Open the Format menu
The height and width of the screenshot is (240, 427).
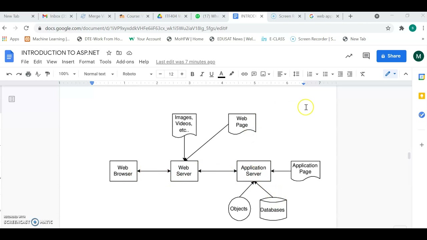pos(87,62)
